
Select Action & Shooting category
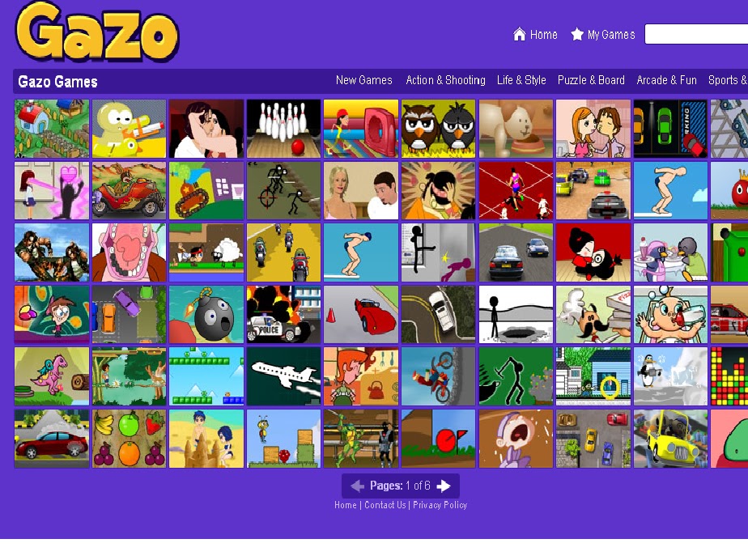(445, 80)
